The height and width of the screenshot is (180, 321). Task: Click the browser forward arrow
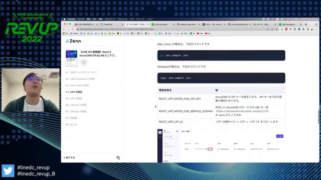click(x=68, y=29)
